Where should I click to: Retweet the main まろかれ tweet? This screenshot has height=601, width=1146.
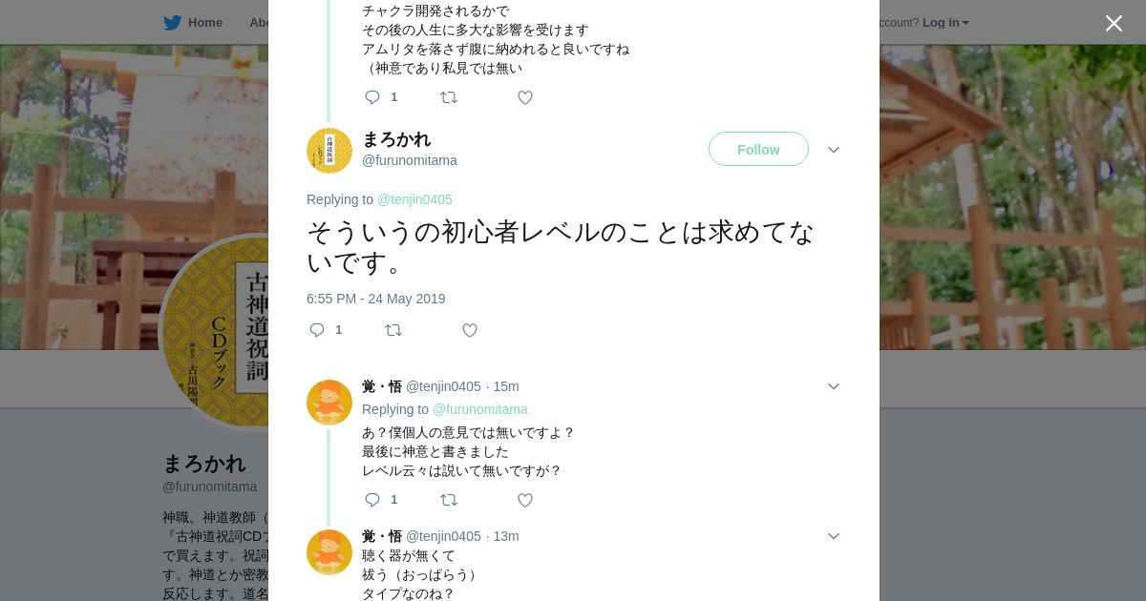tap(393, 330)
